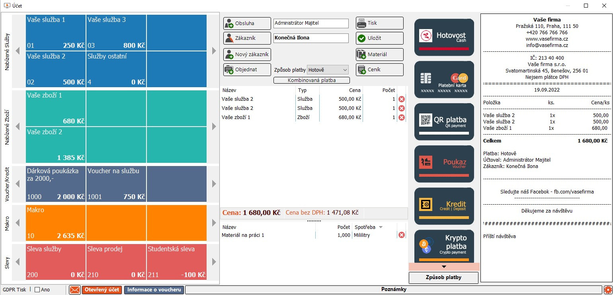This screenshot has width=613, height=295.
Task: Click the Administrátor Majitel field
Action: click(311, 23)
